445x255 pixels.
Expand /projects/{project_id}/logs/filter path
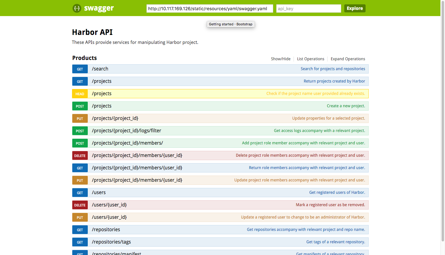[x=126, y=131]
